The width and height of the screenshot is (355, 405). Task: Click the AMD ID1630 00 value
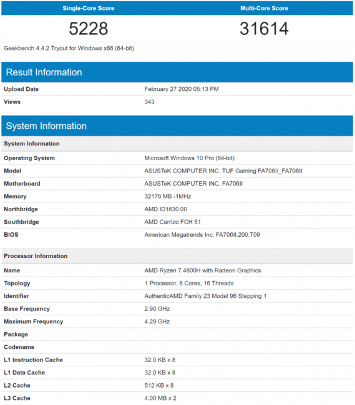(165, 209)
